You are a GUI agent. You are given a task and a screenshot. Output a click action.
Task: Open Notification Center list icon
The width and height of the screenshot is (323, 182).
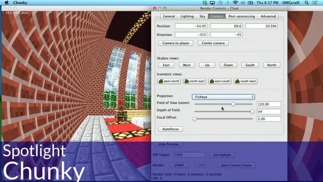point(315,3)
